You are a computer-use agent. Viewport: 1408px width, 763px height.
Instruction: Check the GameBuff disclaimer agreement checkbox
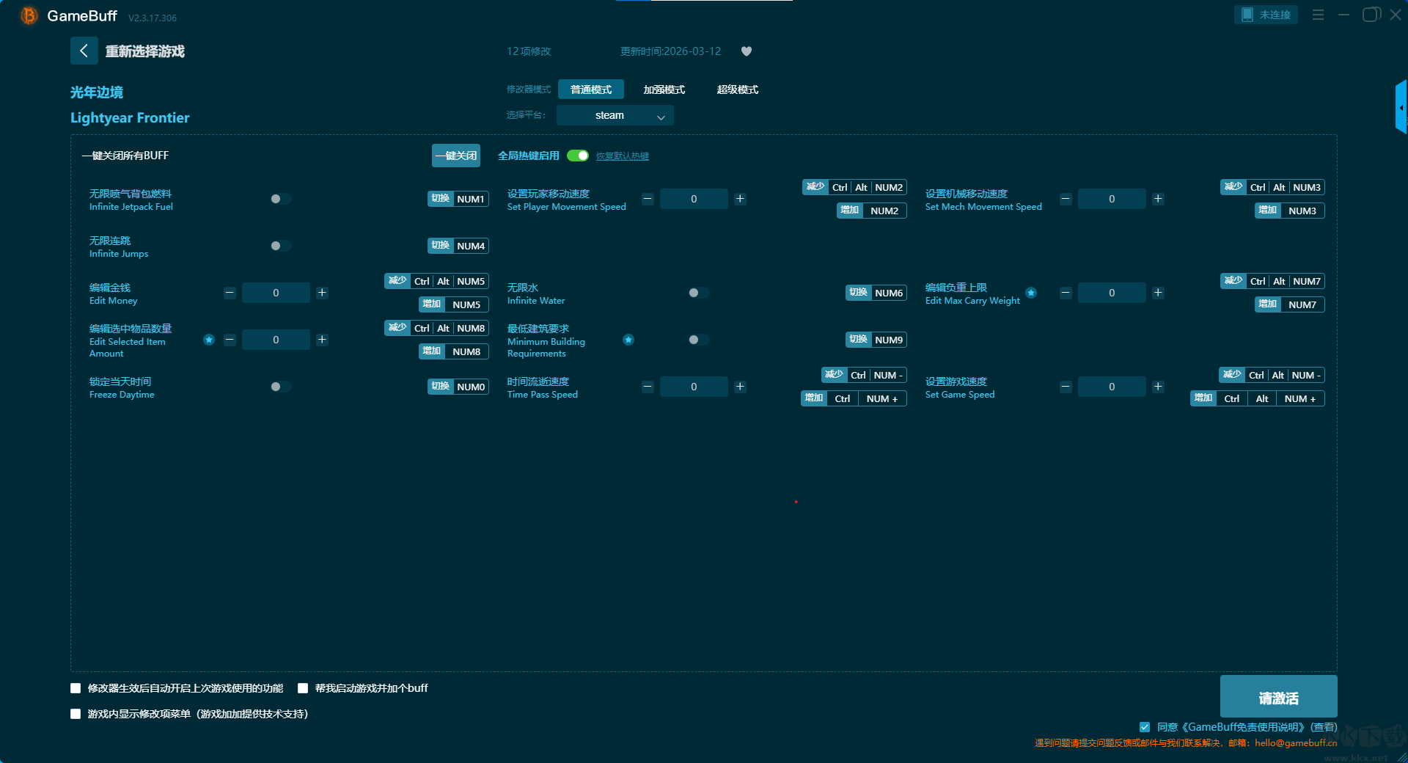tap(1145, 727)
